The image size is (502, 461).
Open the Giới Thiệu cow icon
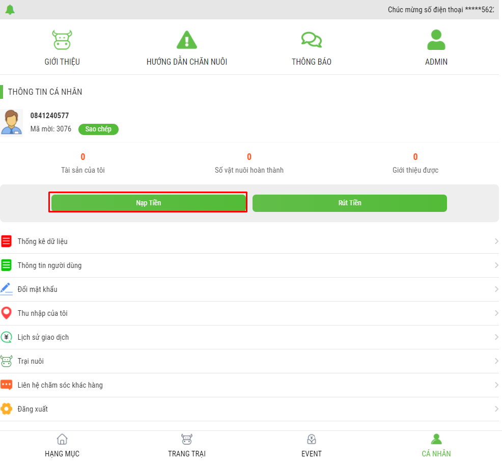[x=62, y=40]
